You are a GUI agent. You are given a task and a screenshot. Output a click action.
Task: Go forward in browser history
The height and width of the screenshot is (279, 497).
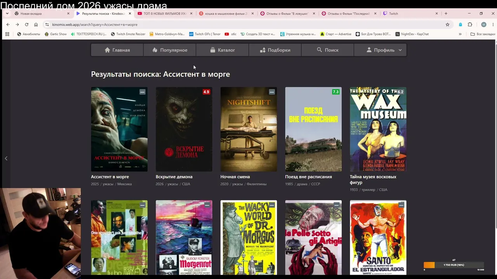pos(17,24)
